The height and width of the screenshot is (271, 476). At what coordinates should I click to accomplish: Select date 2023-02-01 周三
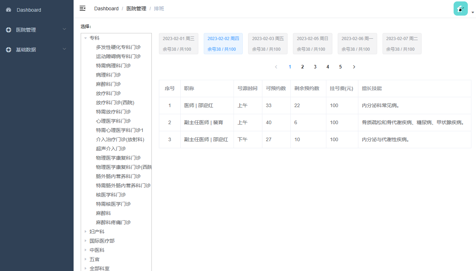[178, 44]
